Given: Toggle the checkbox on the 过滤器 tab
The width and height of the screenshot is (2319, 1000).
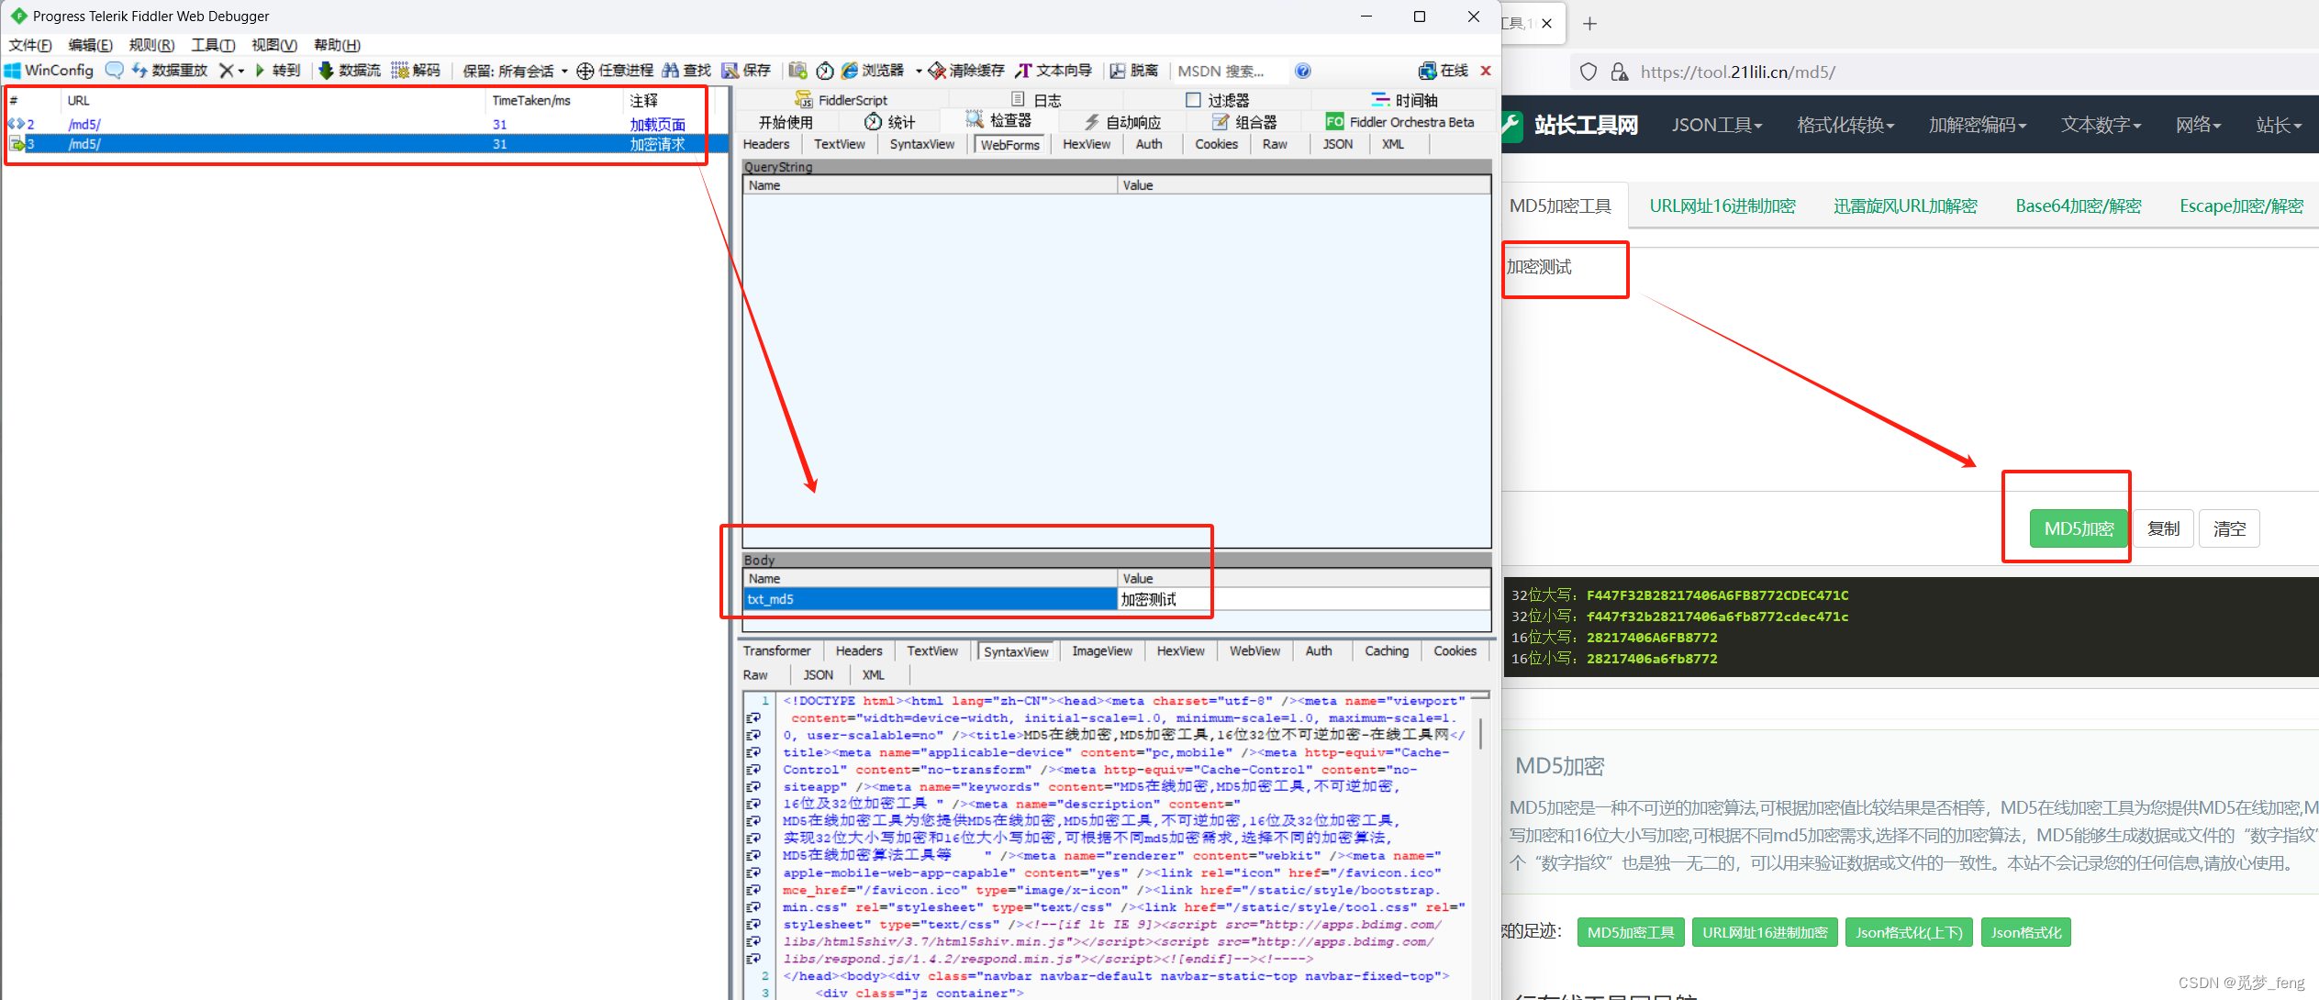Looking at the screenshot, I should click(x=1193, y=99).
